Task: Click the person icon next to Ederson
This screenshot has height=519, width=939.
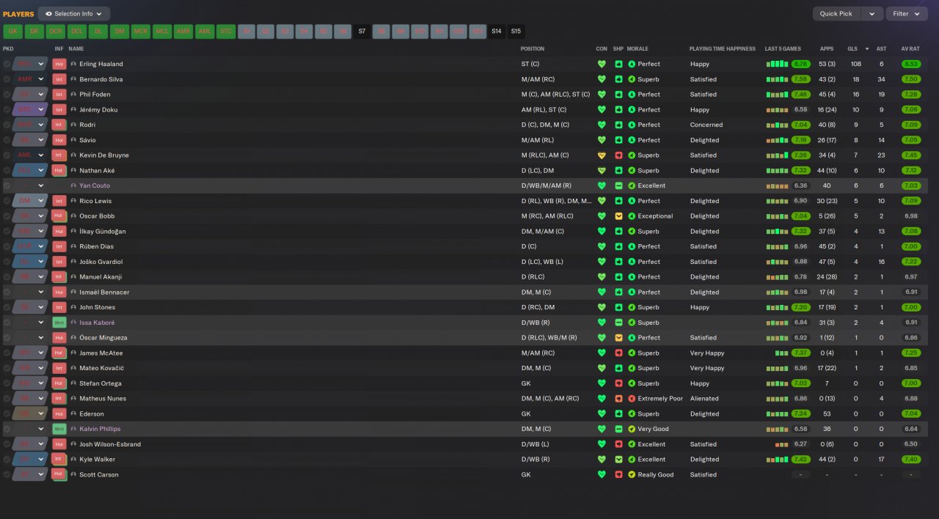Action: [x=73, y=414]
